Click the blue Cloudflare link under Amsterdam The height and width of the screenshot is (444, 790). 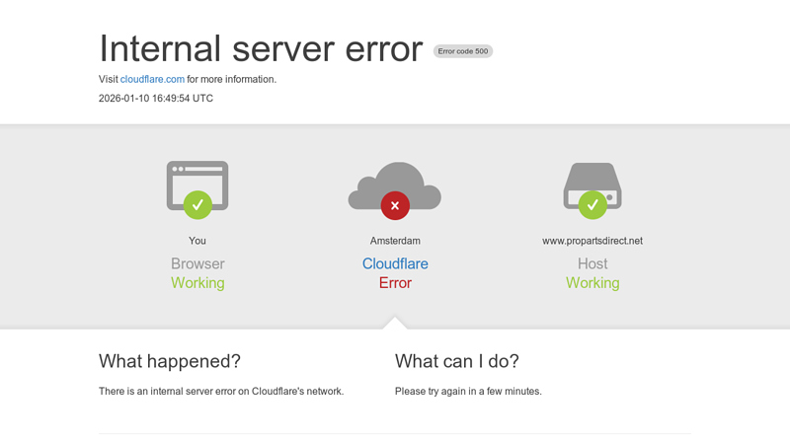click(x=395, y=263)
